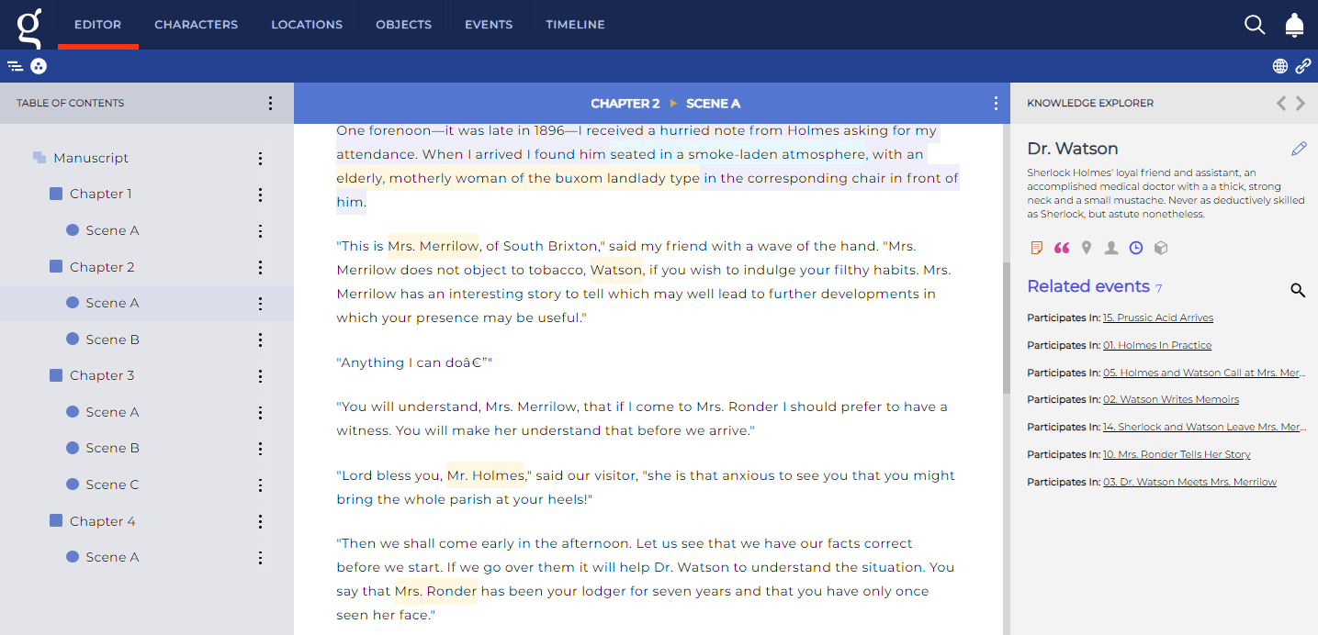The width and height of the screenshot is (1318, 635).
Task: Open options for the Chapter 3 row
Action: coord(261,376)
